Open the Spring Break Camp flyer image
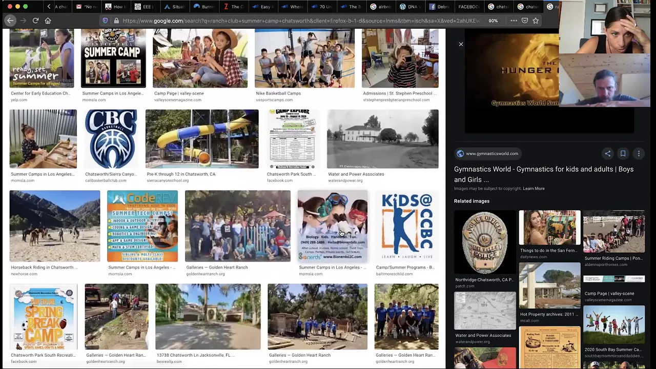The width and height of the screenshot is (656, 369). tap(44, 316)
